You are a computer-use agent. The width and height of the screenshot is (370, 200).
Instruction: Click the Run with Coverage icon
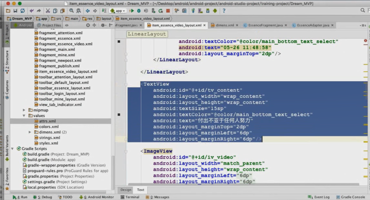146,11
